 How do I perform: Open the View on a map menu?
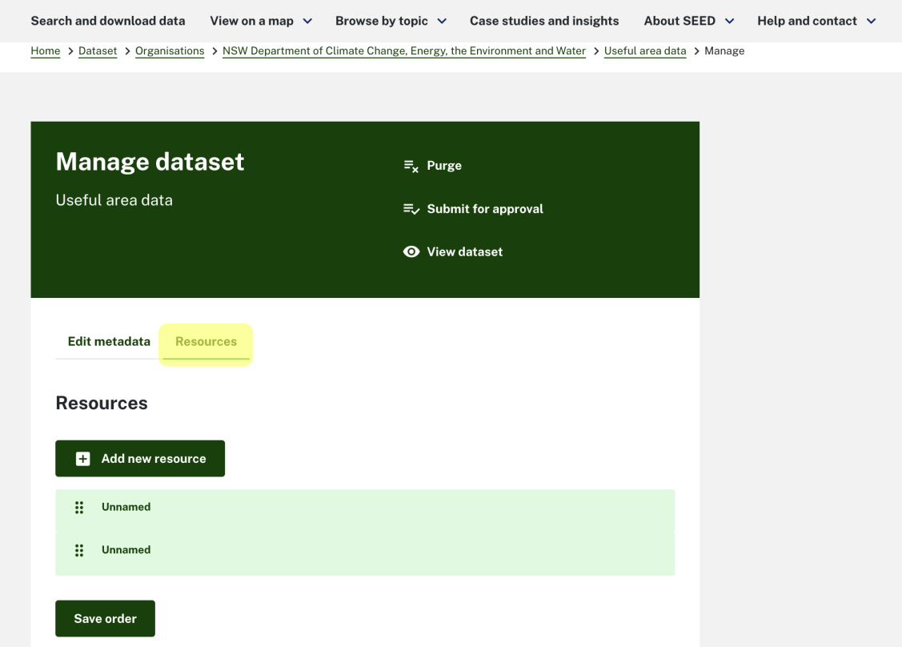(x=251, y=21)
